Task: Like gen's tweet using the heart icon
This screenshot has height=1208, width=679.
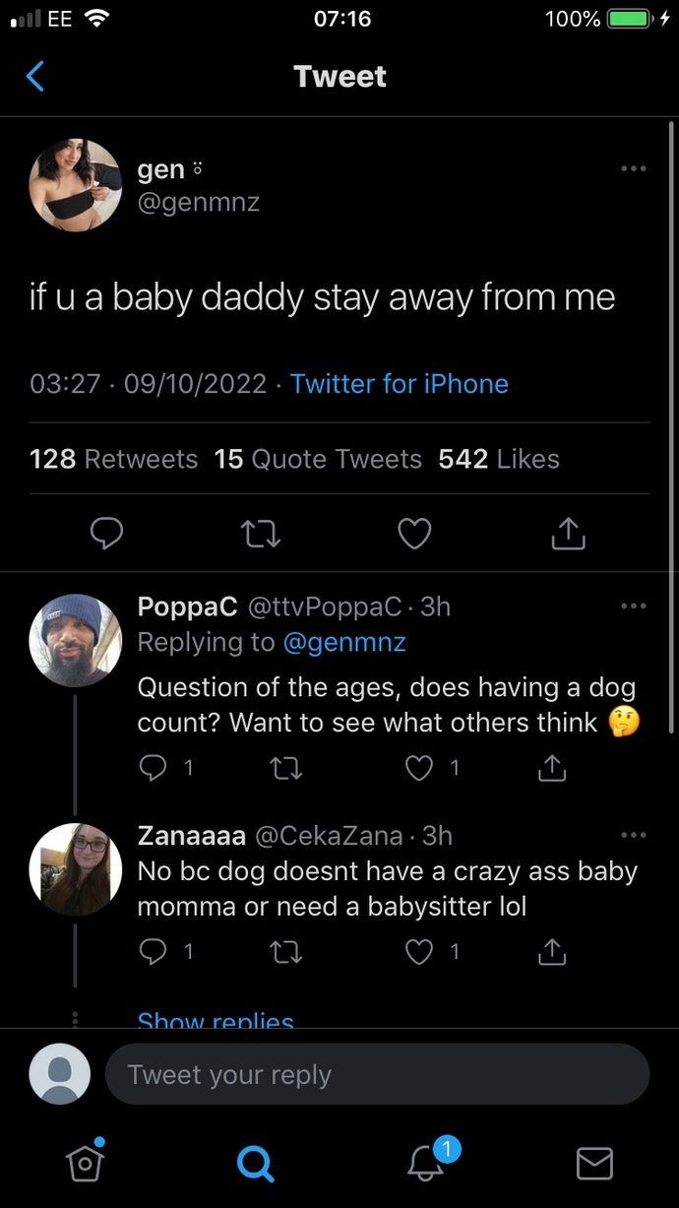Action: [414, 533]
